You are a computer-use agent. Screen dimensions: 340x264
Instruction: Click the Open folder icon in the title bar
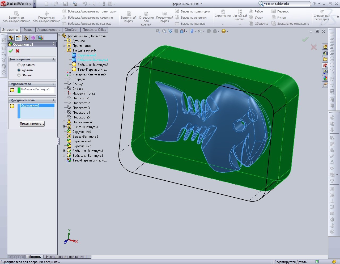pyautogui.click(x=56, y=4)
